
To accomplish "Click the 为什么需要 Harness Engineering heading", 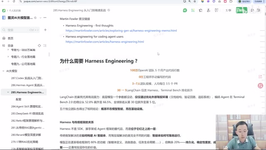I will click(x=99, y=61).
